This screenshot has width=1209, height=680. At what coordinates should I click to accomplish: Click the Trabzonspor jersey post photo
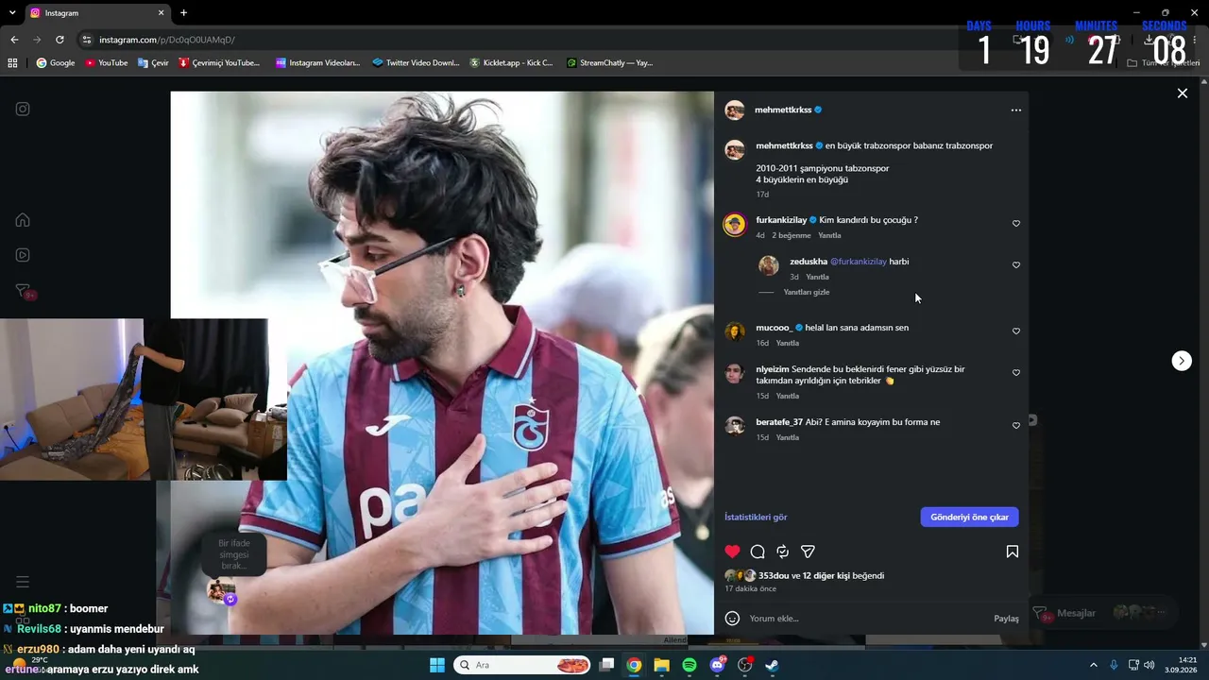(x=442, y=363)
